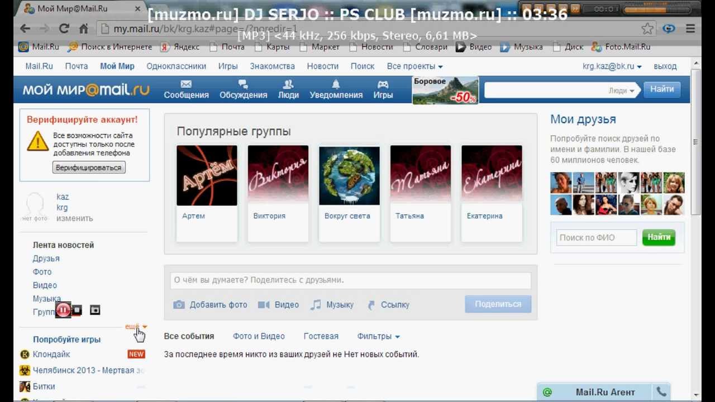The width and height of the screenshot is (715, 402).
Task: Open the Foto.Mail.Ru bookmark
Action: 621,47
